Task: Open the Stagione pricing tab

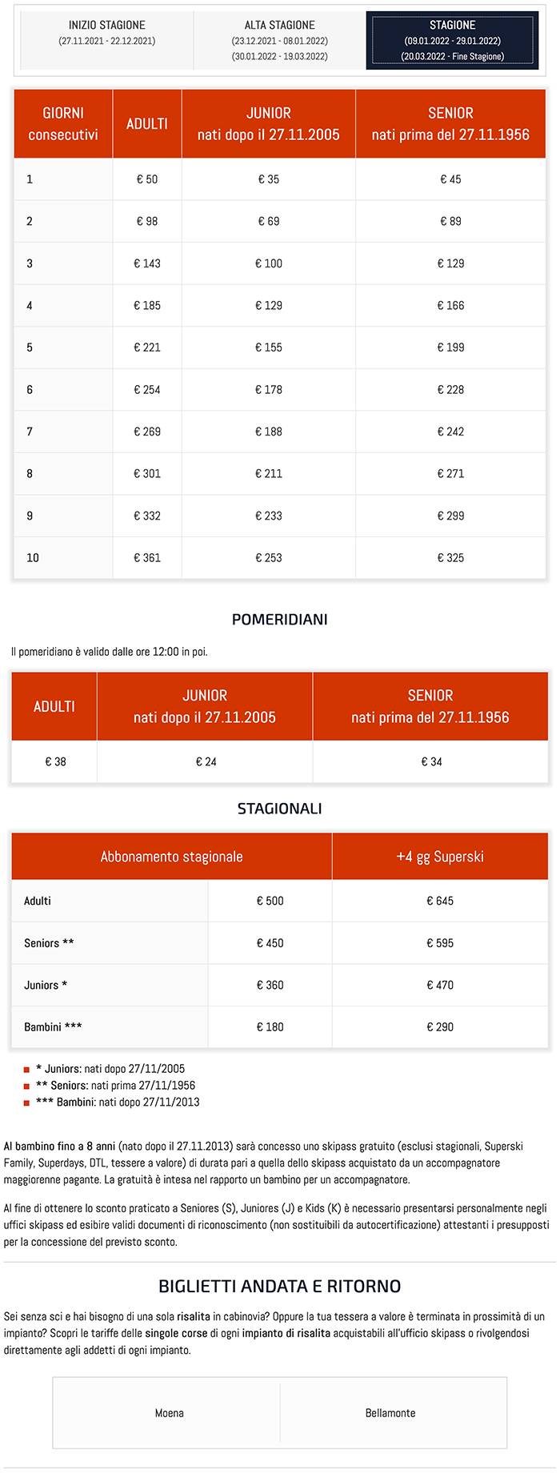Action: pos(452,40)
